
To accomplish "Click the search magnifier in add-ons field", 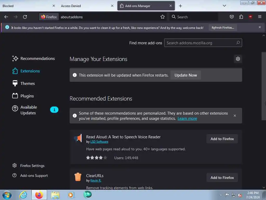I will (238, 43).
